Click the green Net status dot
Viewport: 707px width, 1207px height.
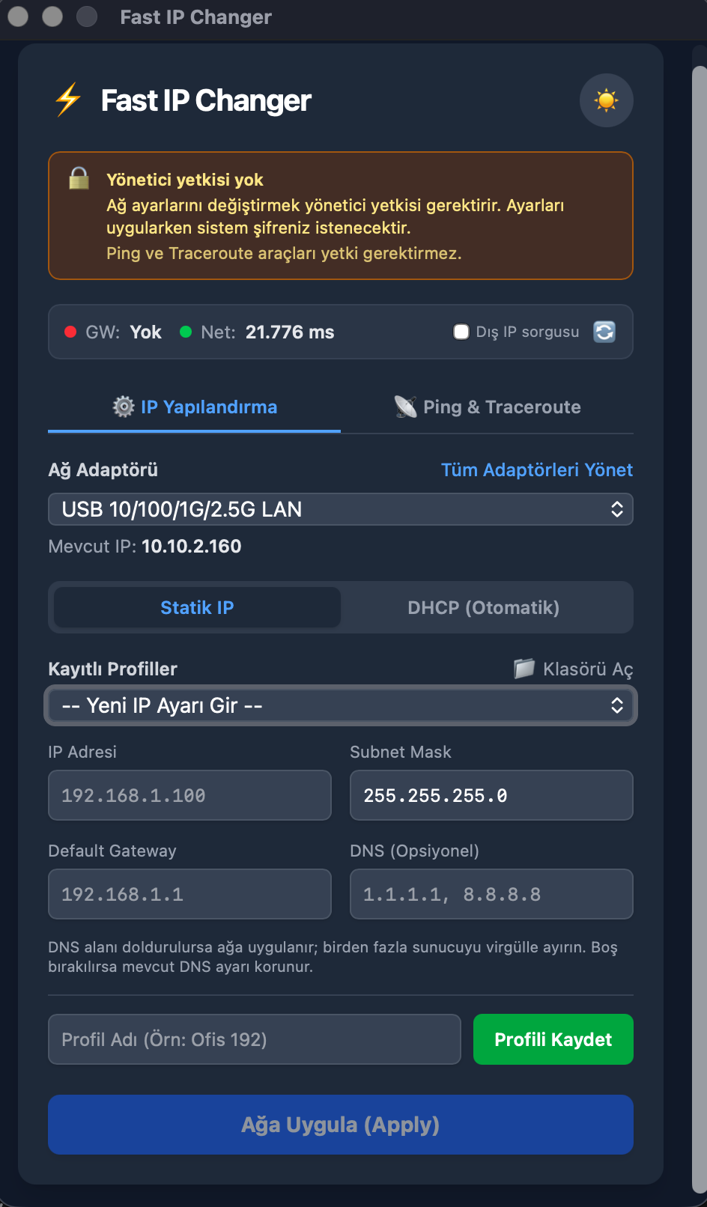pyautogui.click(x=186, y=332)
